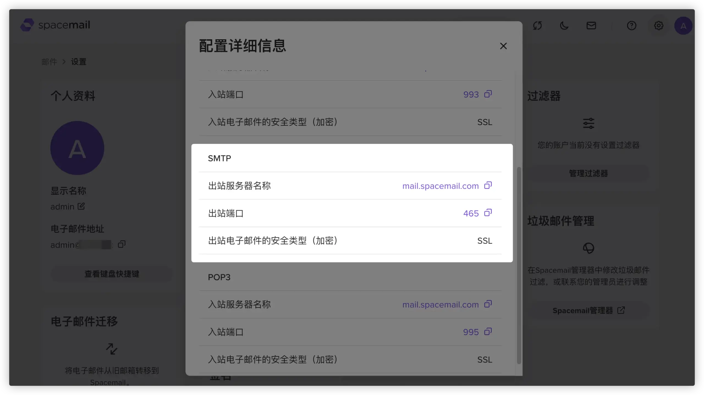Copy the SMTP outgoing port 465

pos(488,213)
